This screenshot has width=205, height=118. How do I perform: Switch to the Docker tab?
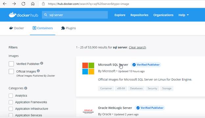(x=17, y=28)
